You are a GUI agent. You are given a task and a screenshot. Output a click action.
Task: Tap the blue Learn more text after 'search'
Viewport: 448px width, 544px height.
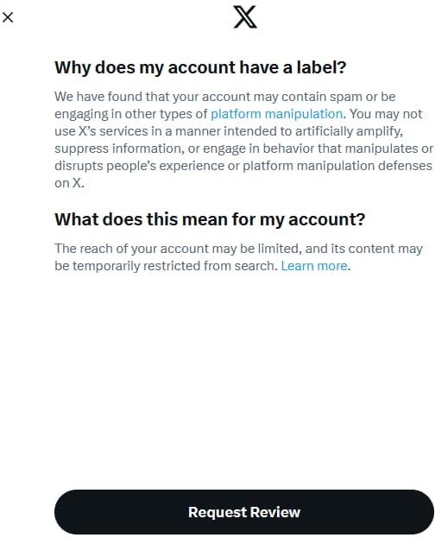(314, 266)
